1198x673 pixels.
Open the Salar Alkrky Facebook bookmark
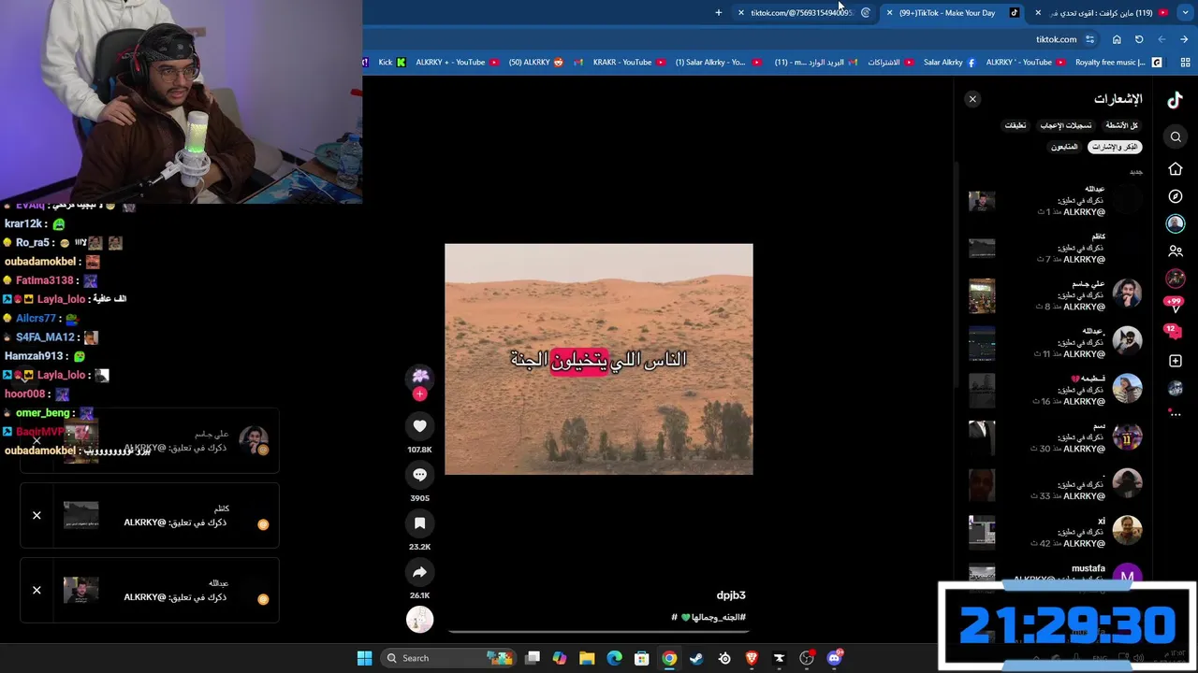(x=950, y=63)
